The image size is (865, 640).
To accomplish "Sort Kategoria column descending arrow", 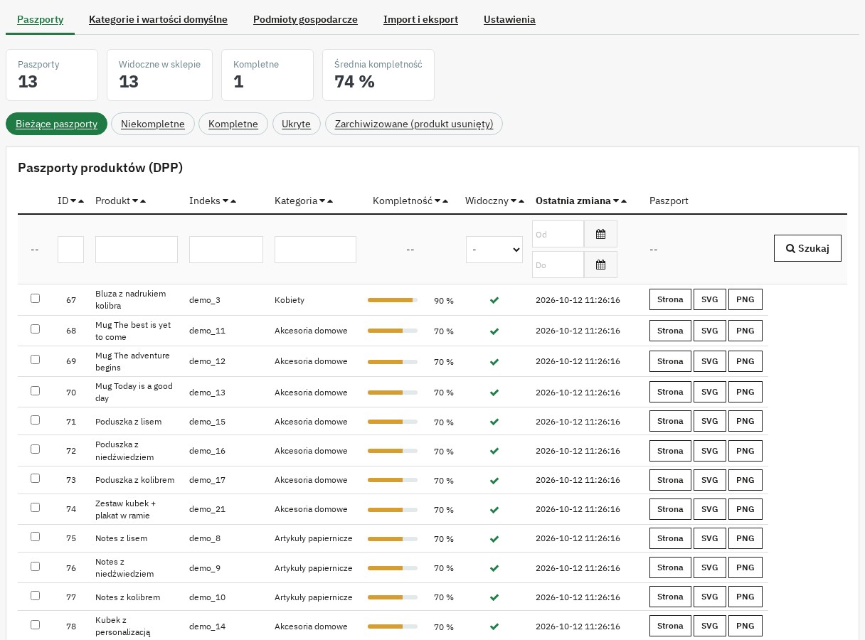I will tap(322, 201).
